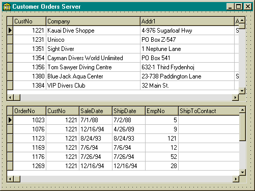Click the ShipToContact column header
Image resolution: width=255 pixels, height=191 pixels.
point(209,111)
